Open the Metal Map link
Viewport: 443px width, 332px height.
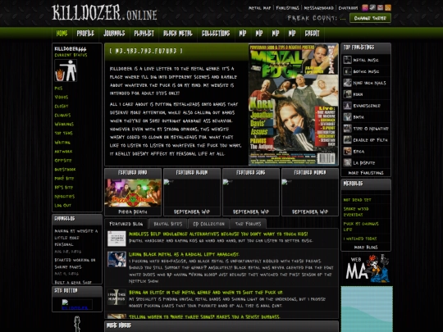tap(259, 7)
